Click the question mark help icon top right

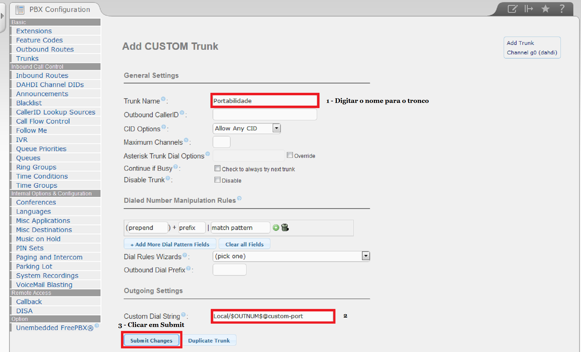click(x=562, y=9)
